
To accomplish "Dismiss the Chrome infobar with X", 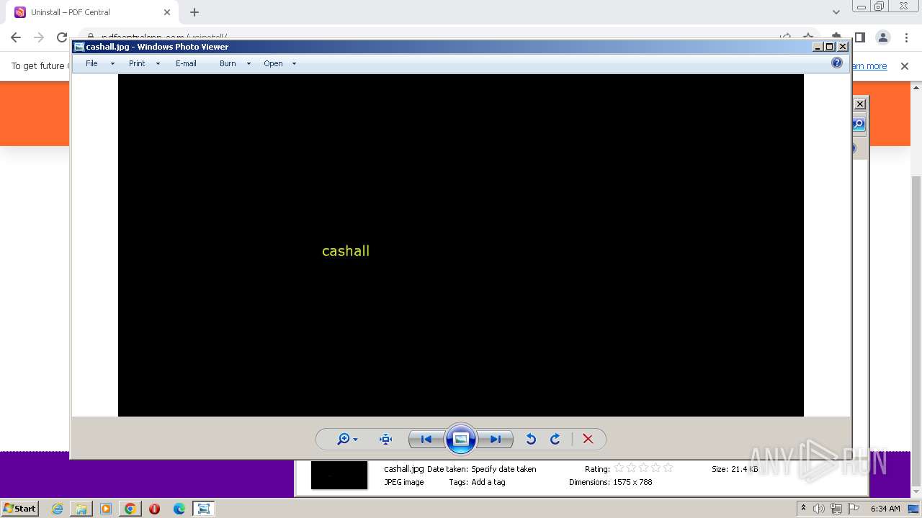I will (905, 66).
